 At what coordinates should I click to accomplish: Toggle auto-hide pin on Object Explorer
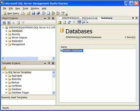pos(49,18)
